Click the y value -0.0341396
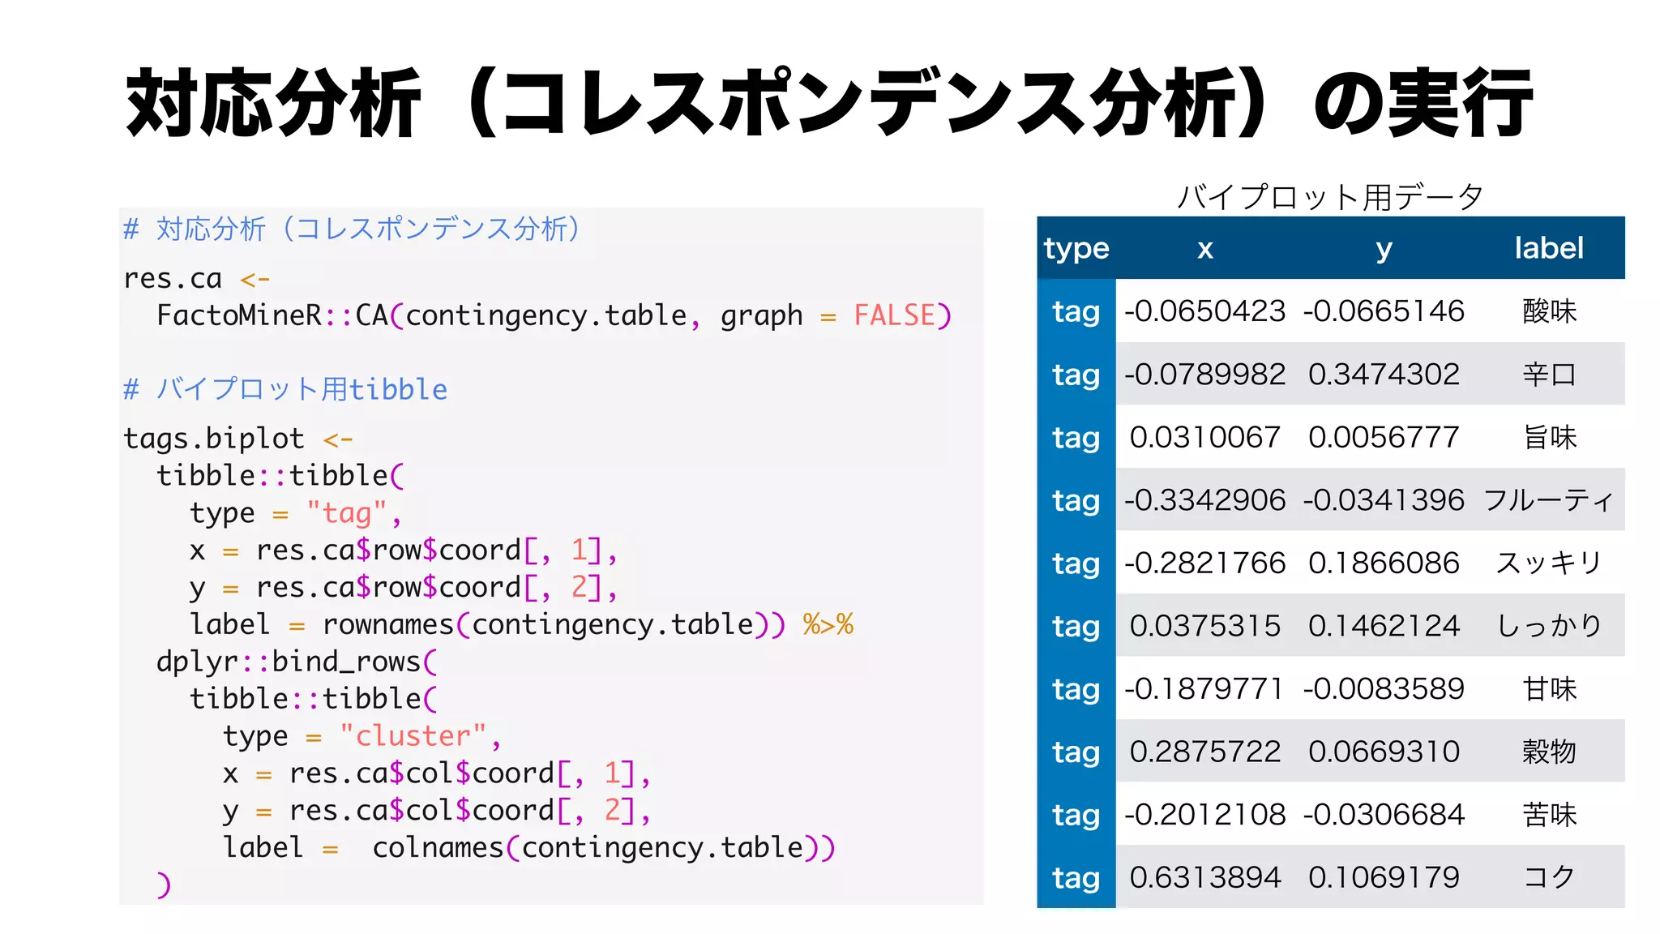The width and height of the screenshot is (1660, 934). click(x=1384, y=500)
